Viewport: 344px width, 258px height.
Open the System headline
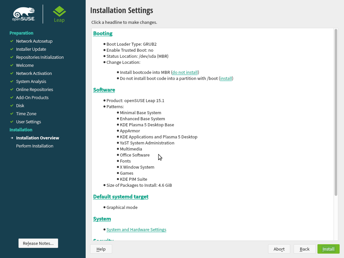click(102, 219)
